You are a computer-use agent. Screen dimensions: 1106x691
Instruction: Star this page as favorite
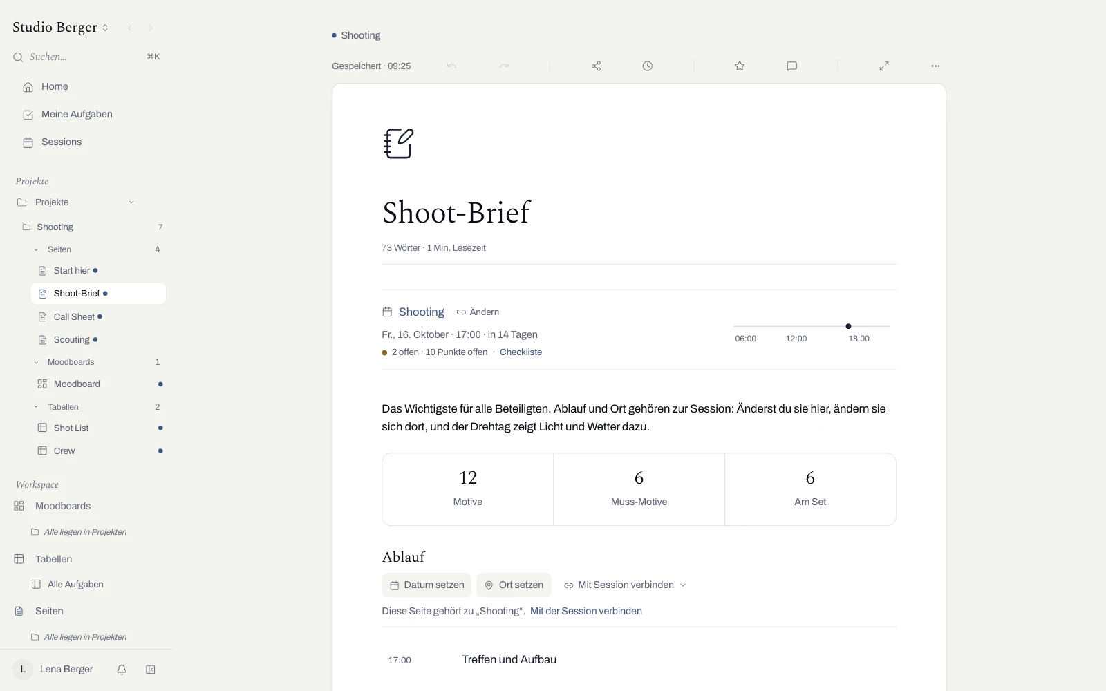(740, 66)
